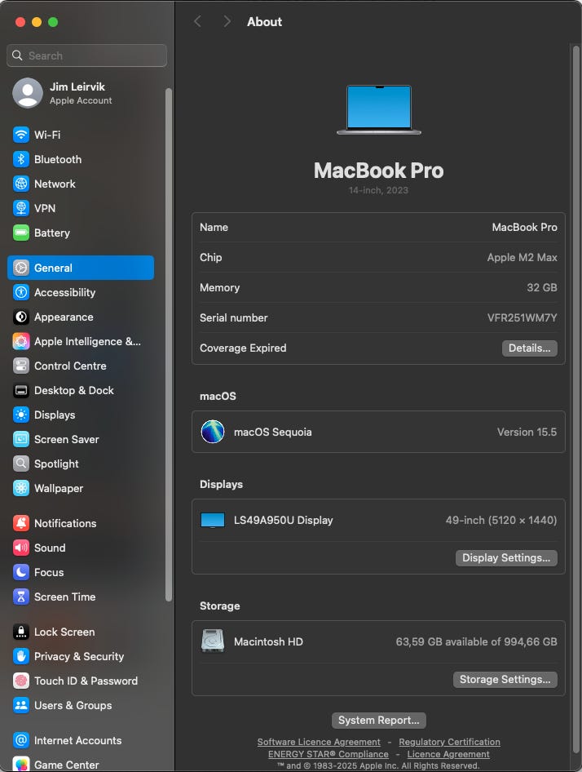Open the Licence Agreement link near the copyright line
The image size is (582, 772).
pos(448,754)
